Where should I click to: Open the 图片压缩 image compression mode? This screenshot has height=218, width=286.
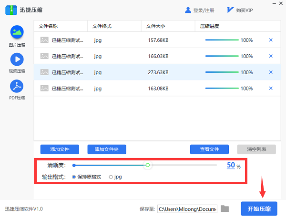(17, 33)
